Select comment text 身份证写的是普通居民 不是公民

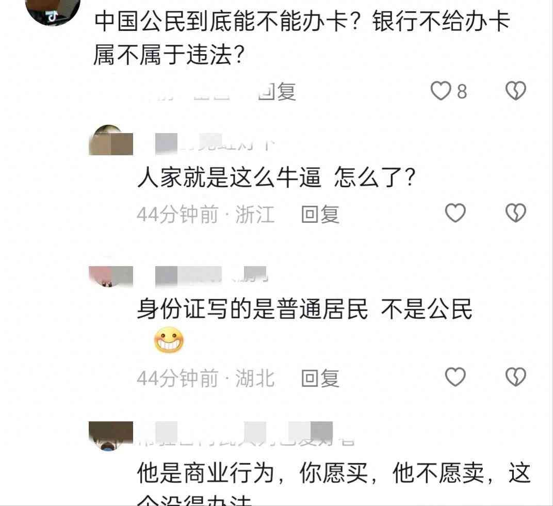coord(305,309)
